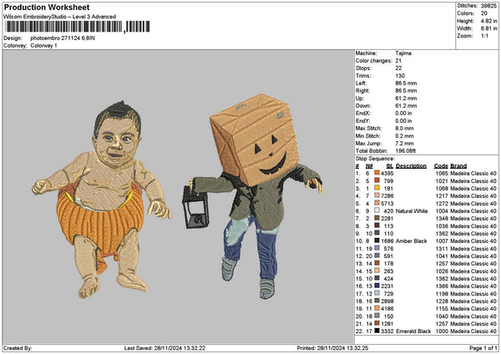Click the black lantern in the design
This screenshot has width=501, height=354.
coord(195,208)
